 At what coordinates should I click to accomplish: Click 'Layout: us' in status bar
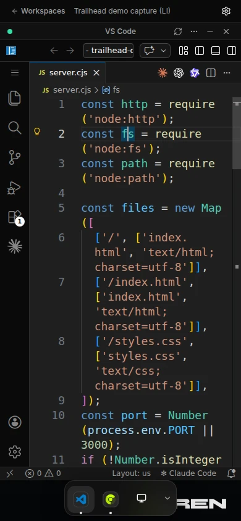131,473
